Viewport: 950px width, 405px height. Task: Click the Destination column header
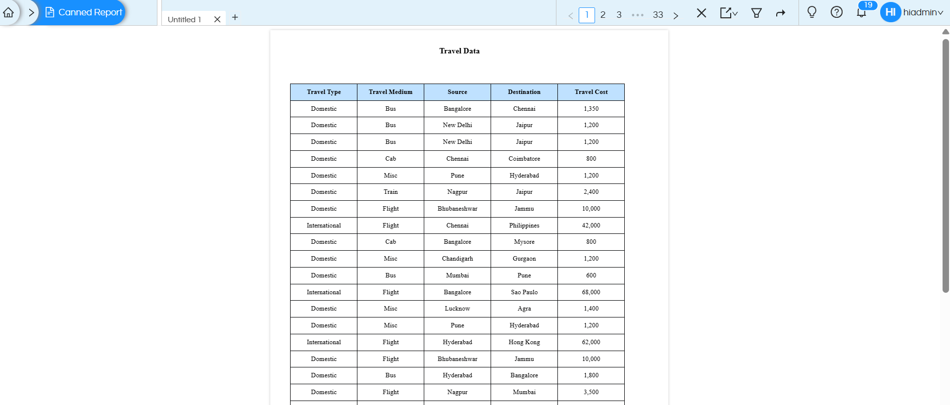(x=524, y=92)
